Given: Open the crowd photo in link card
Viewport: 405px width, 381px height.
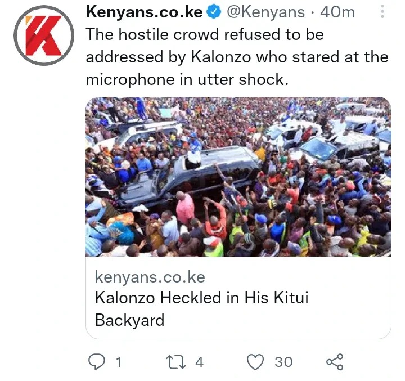Looking at the screenshot, I should click(x=238, y=177).
